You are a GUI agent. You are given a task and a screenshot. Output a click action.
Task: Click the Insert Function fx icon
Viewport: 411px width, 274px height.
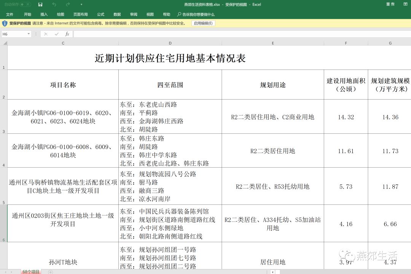[67, 34]
